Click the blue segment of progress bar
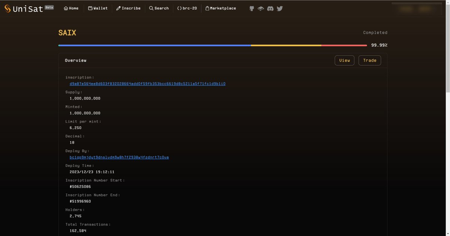Screen dimensions: 450x236 tap(154, 46)
